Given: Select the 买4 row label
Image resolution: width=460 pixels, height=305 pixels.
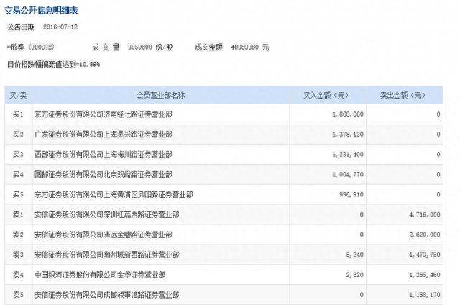Looking at the screenshot, I should click(18, 175).
